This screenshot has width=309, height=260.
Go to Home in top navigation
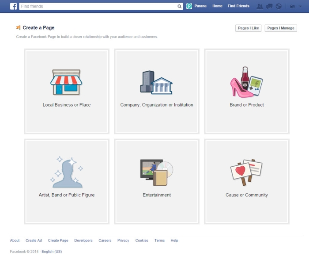click(x=217, y=6)
